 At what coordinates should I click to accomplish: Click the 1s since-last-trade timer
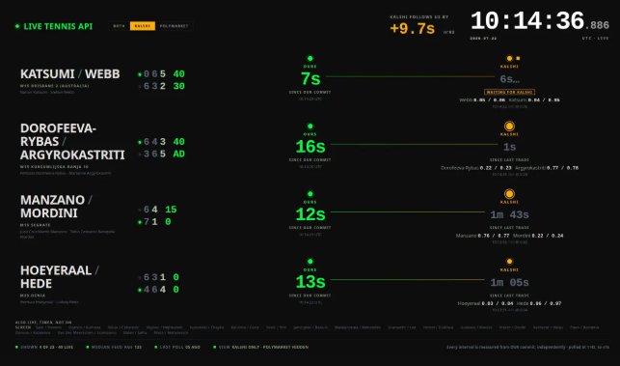510,147
